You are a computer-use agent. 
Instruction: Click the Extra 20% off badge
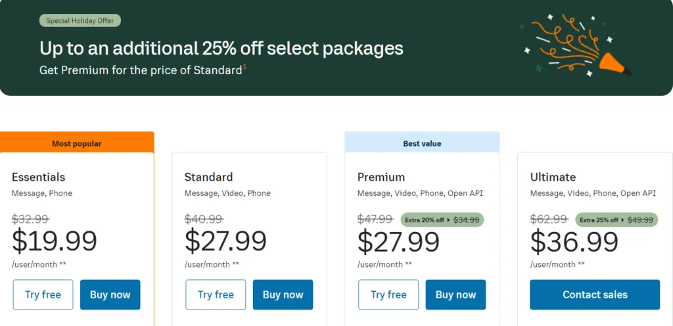tap(442, 220)
